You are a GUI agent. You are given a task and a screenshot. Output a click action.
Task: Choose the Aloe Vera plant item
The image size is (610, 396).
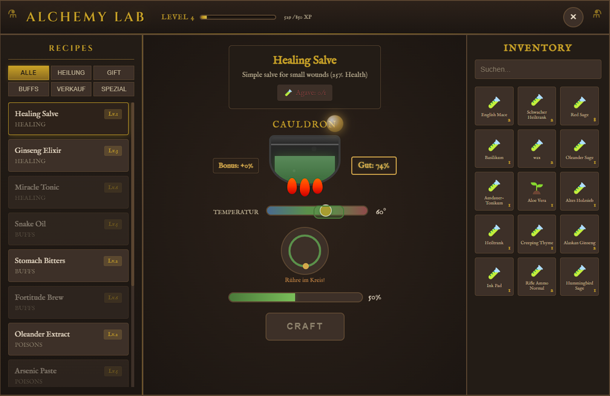tap(536, 191)
